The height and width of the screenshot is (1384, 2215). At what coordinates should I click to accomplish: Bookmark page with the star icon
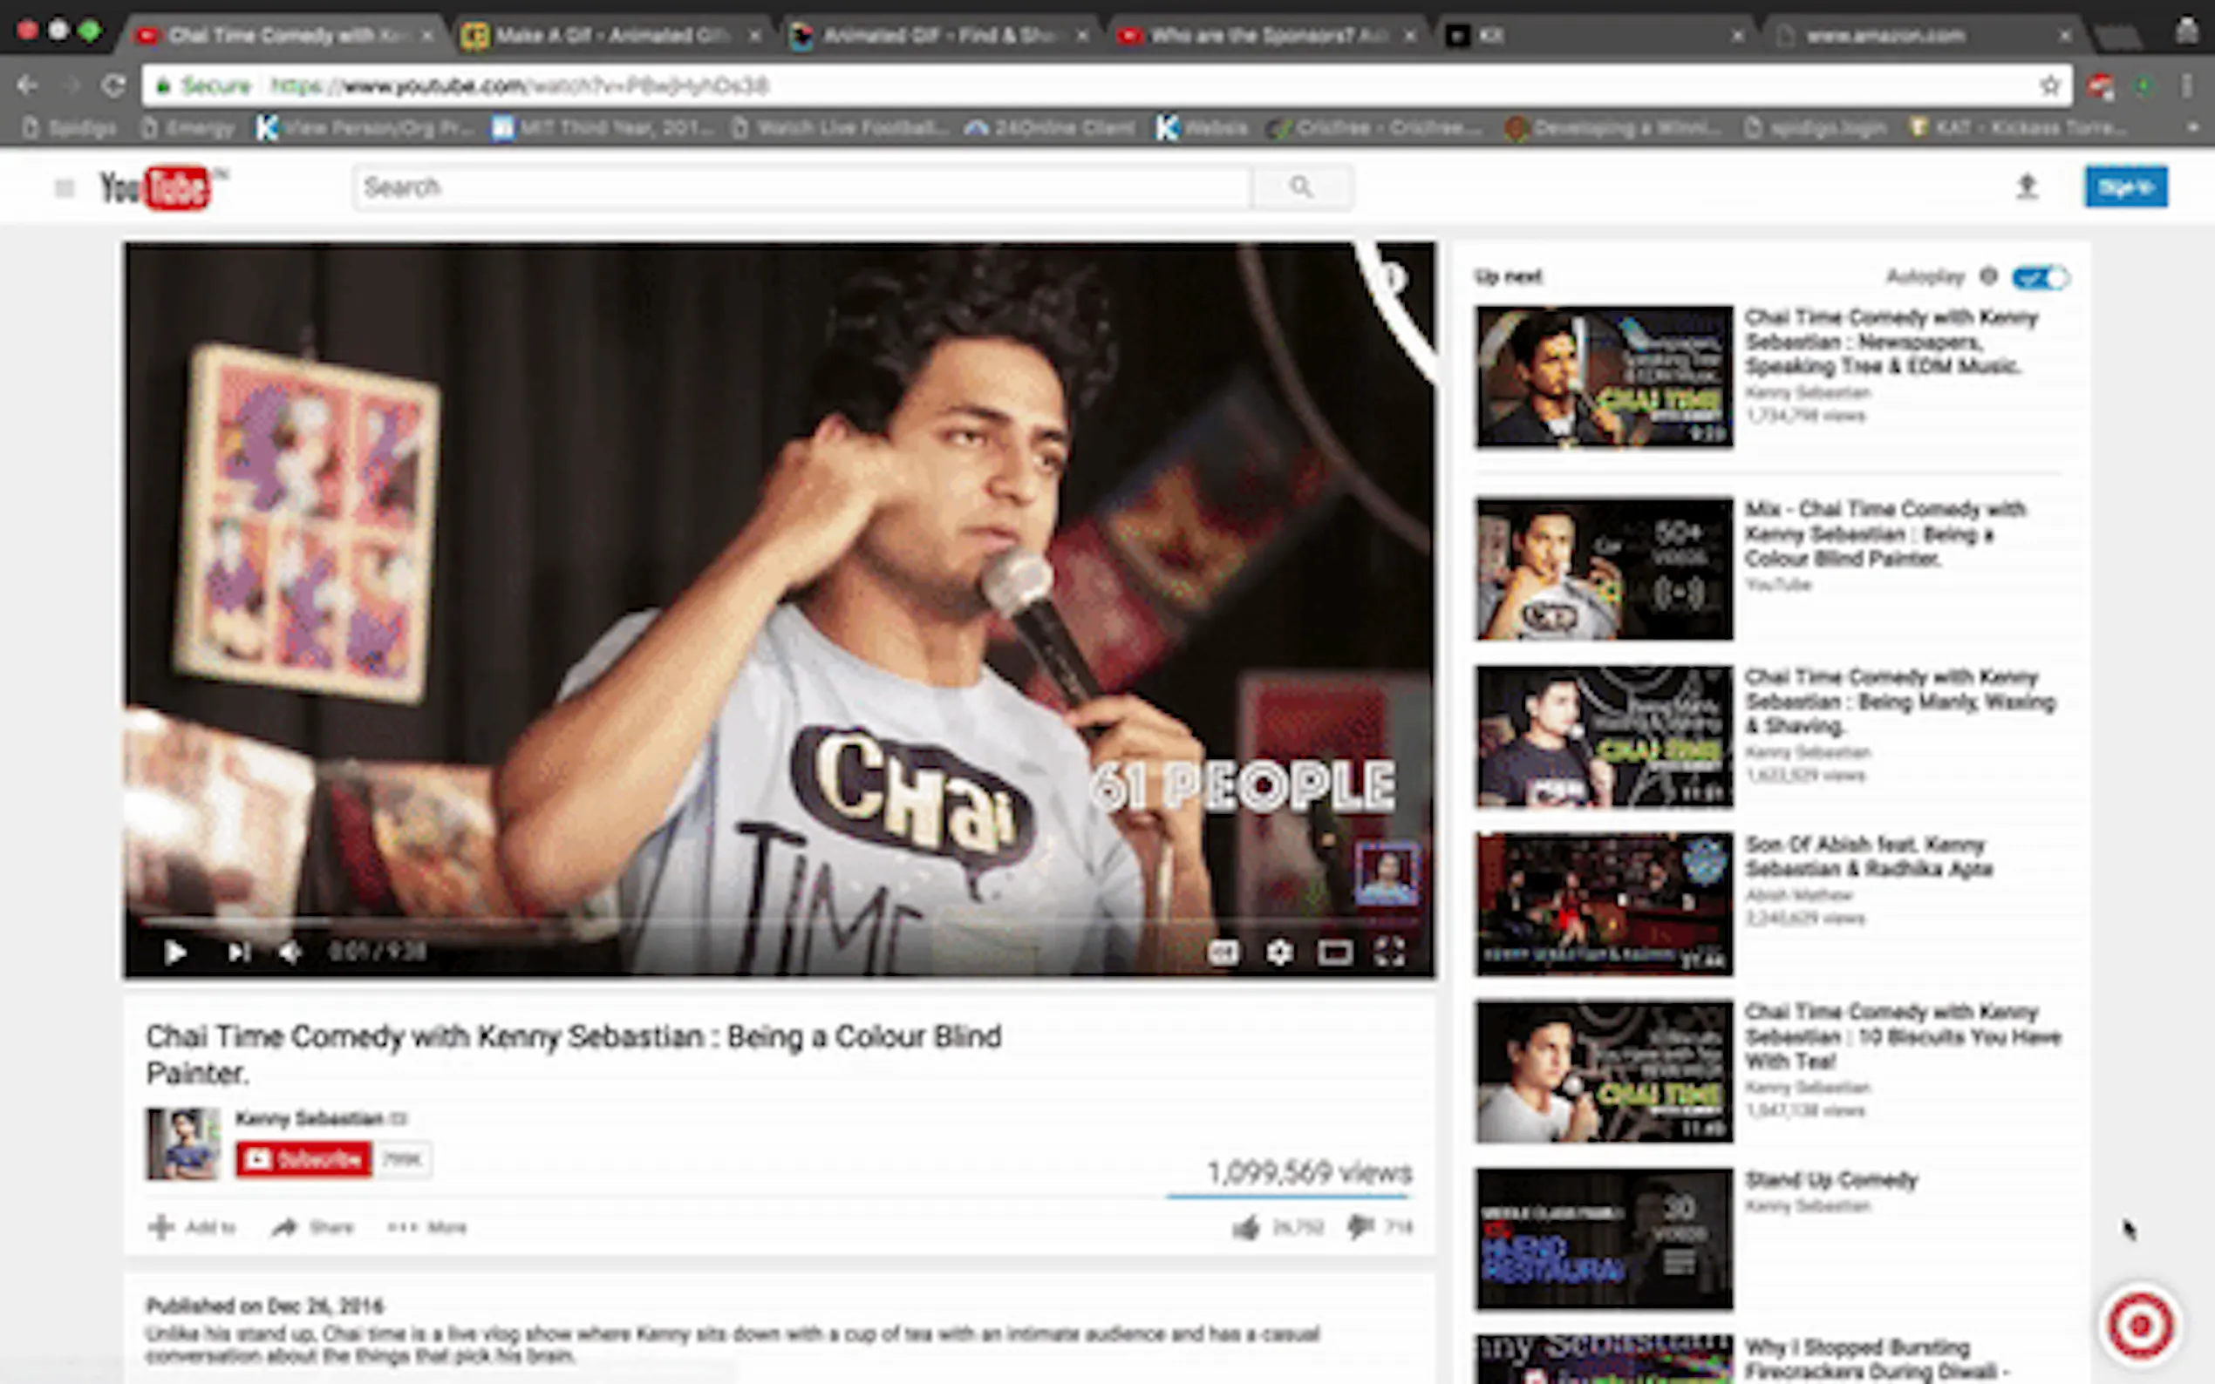(x=2049, y=86)
